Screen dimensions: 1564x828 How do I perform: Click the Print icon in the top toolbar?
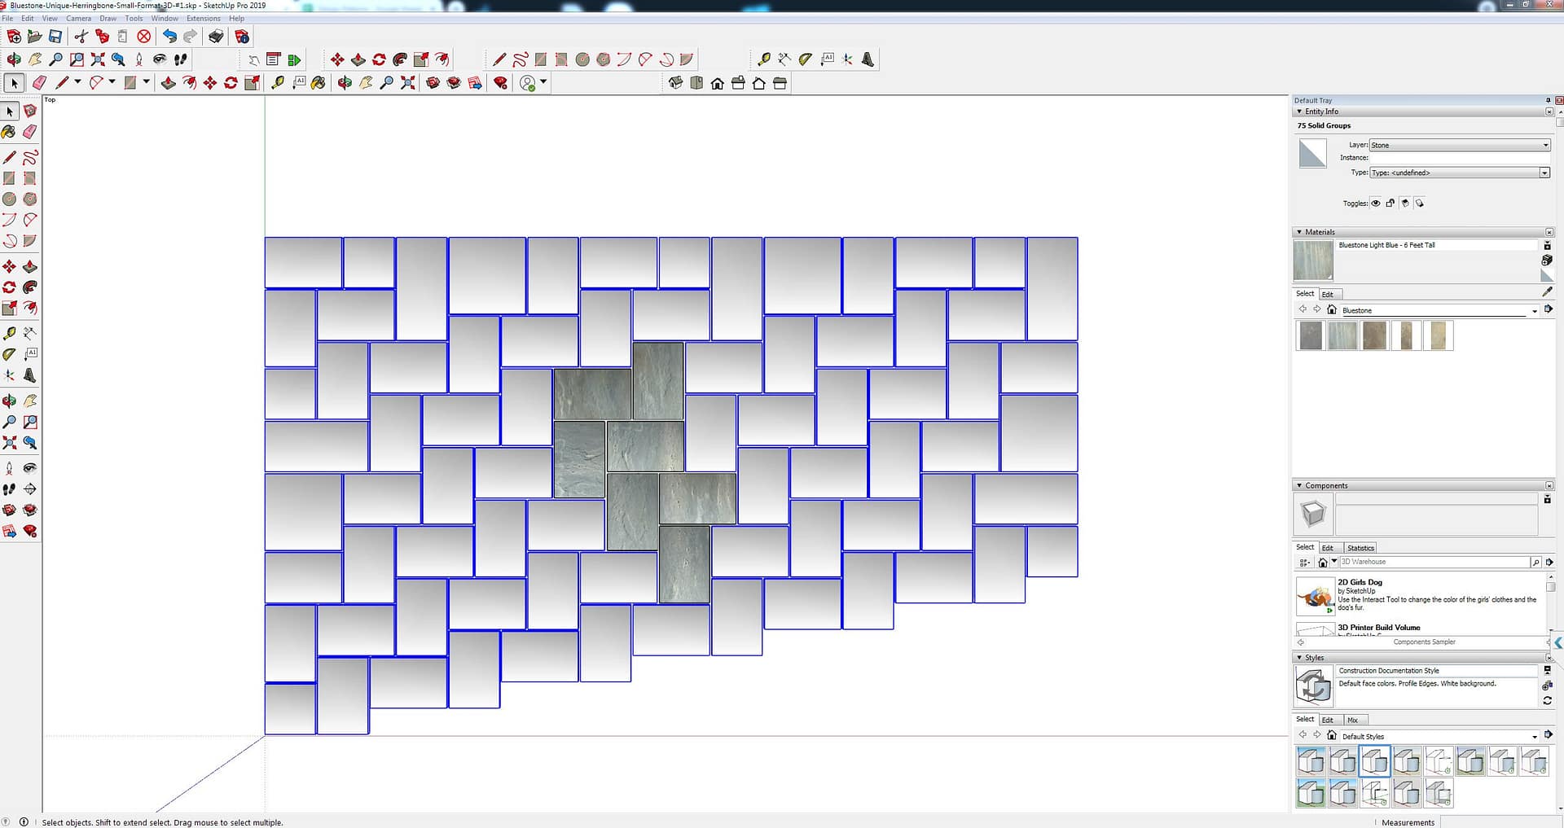(216, 37)
